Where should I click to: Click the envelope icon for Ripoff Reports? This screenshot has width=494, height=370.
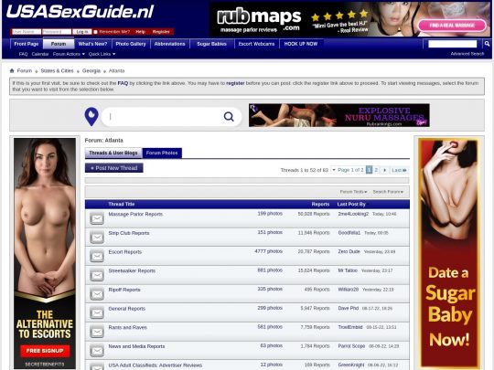click(97, 294)
